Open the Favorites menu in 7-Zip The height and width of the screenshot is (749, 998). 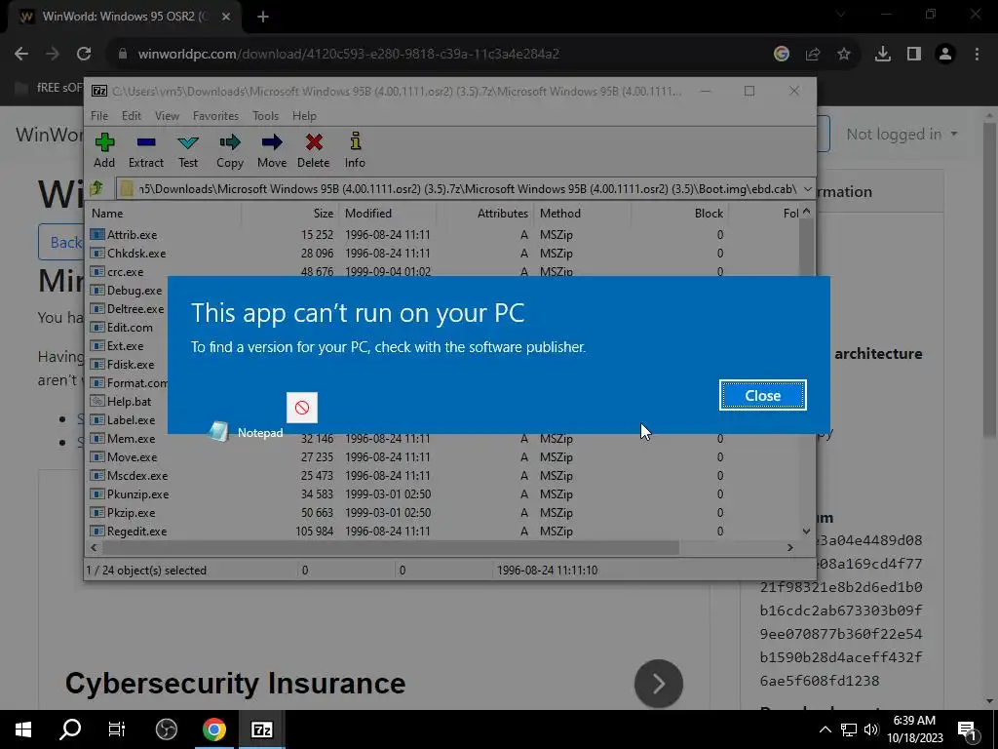point(215,116)
